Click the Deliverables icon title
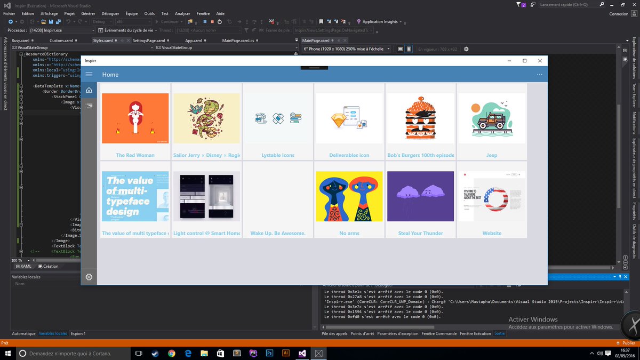The width and height of the screenshot is (640, 360). point(349,155)
